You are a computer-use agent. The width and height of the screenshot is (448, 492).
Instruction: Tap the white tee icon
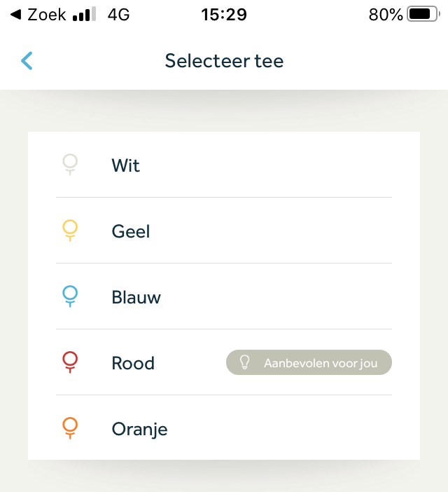coord(70,165)
